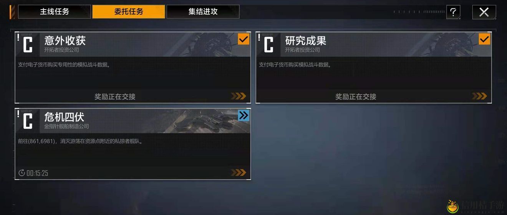
Task: Switch to the 主线任务 tab
Action: pos(55,11)
